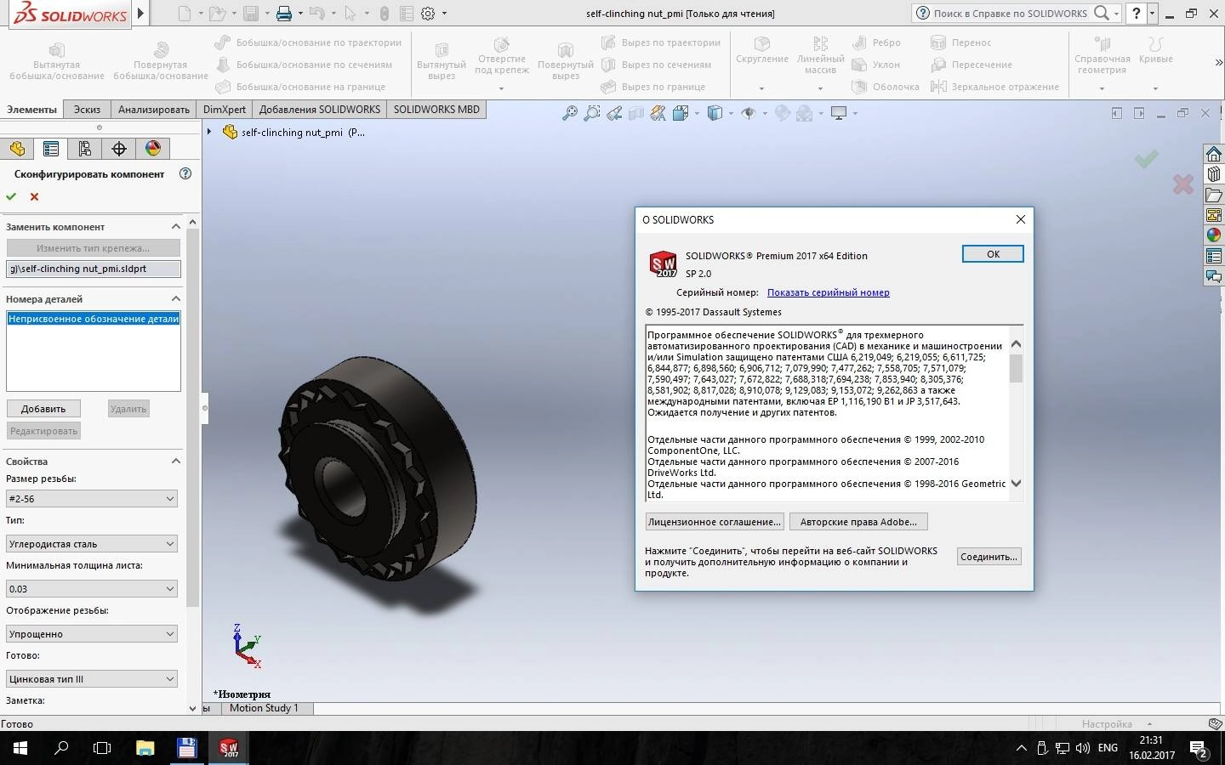
Task: Collapse the Заменить компонент section
Action: (x=176, y=227)
